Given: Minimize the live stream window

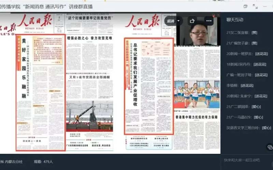Looking at the screenshot, I should click(265, 6).
